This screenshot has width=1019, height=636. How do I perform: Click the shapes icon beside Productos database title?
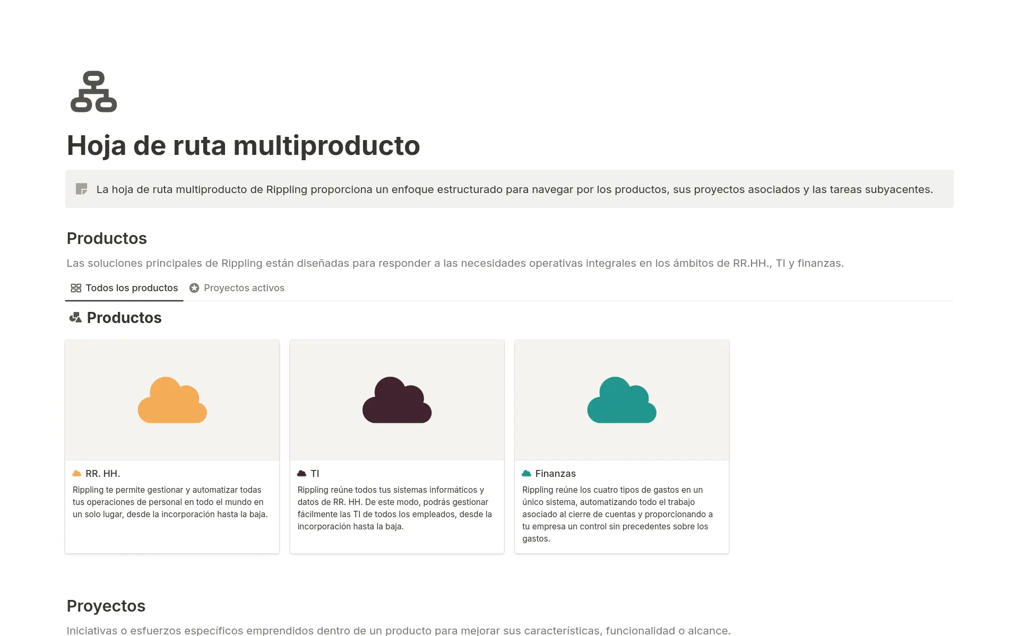click(x=75, y=318)
